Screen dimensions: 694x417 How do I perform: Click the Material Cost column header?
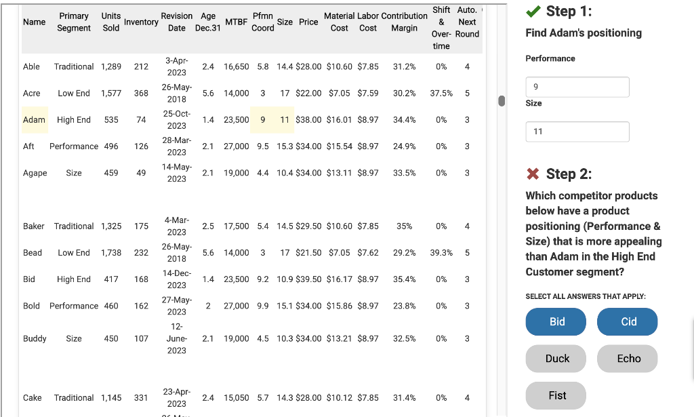[340, 22]
